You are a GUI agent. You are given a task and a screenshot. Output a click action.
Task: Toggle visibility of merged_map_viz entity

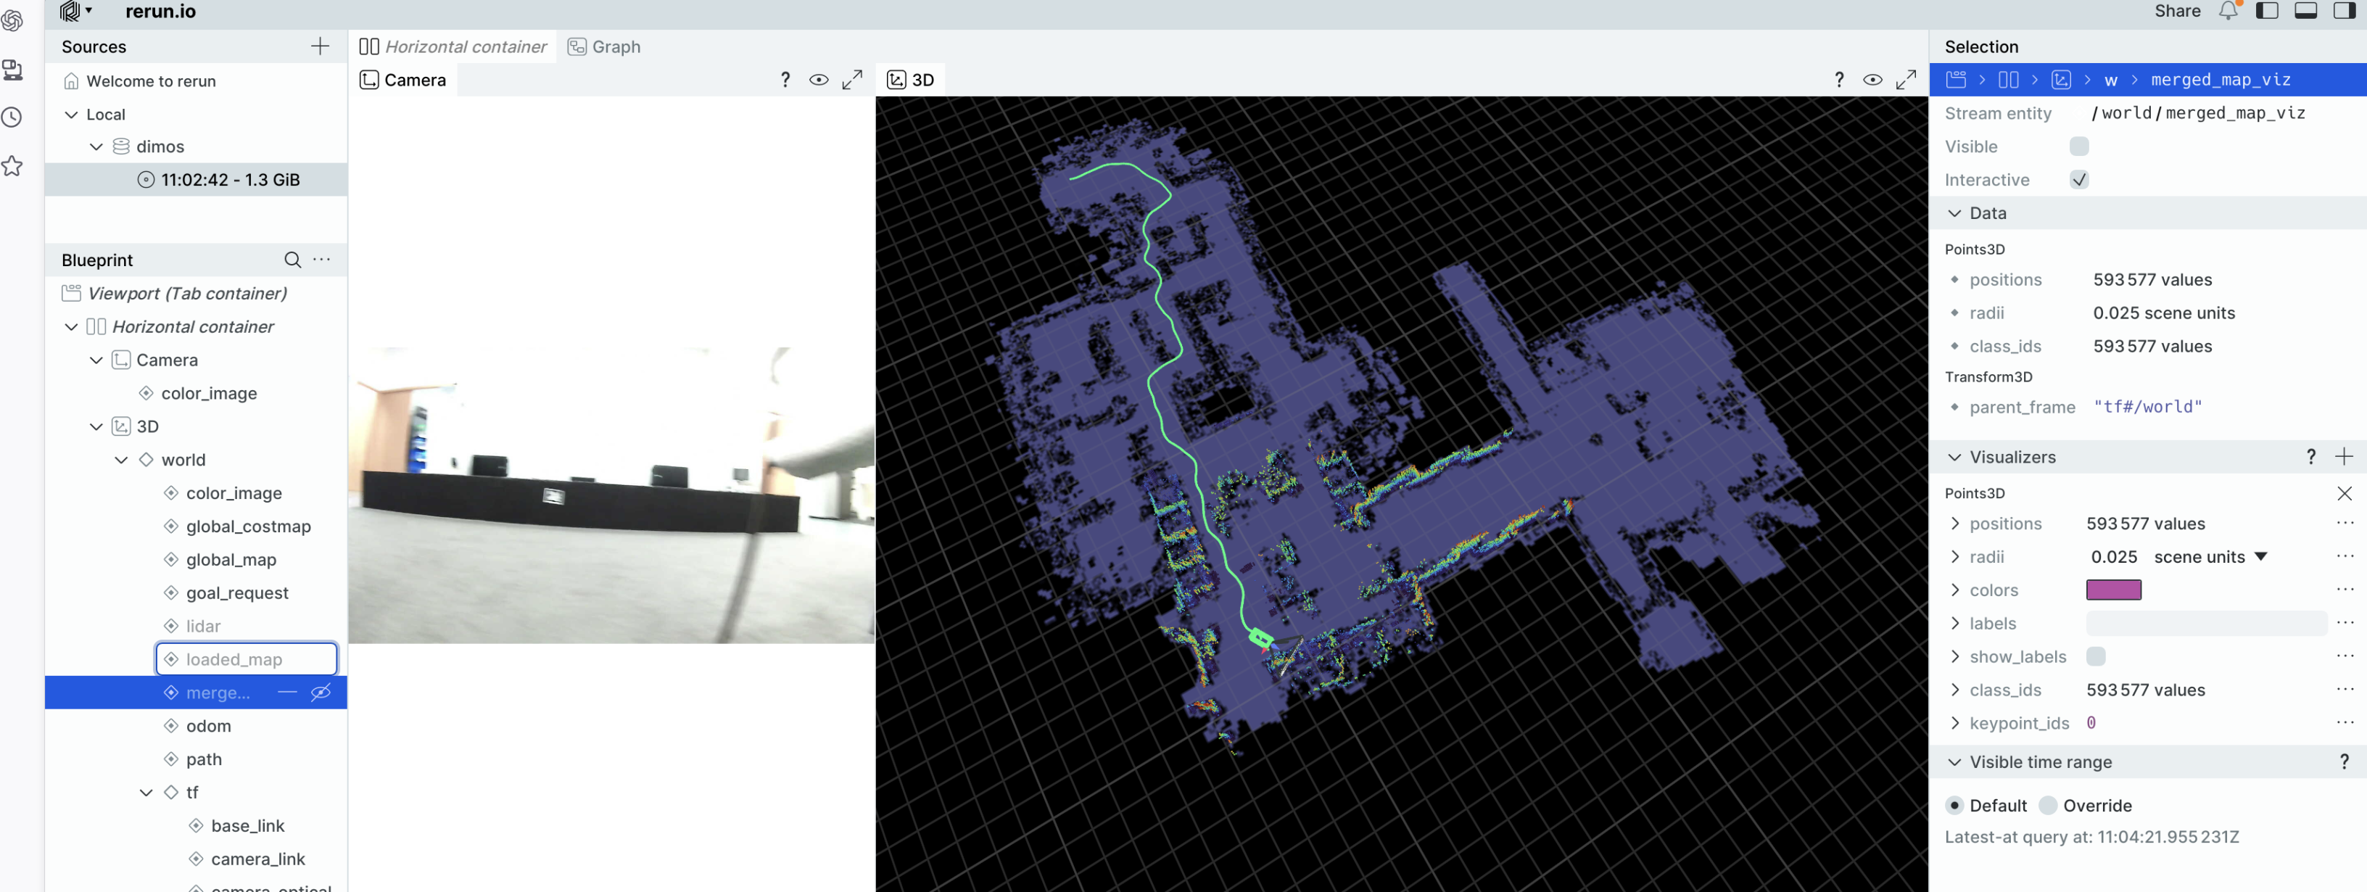click(321, 692)
